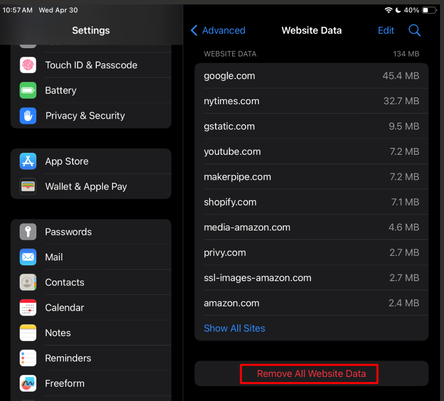Viewport: 444px width, 401px height.
Task: Open Touch ID & Passcode settings
Action: [91, 65]
